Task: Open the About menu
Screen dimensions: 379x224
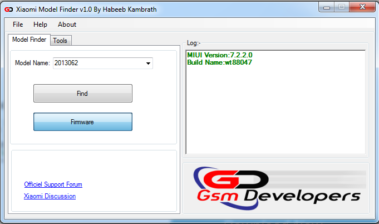Action: [x=67, y=25]
